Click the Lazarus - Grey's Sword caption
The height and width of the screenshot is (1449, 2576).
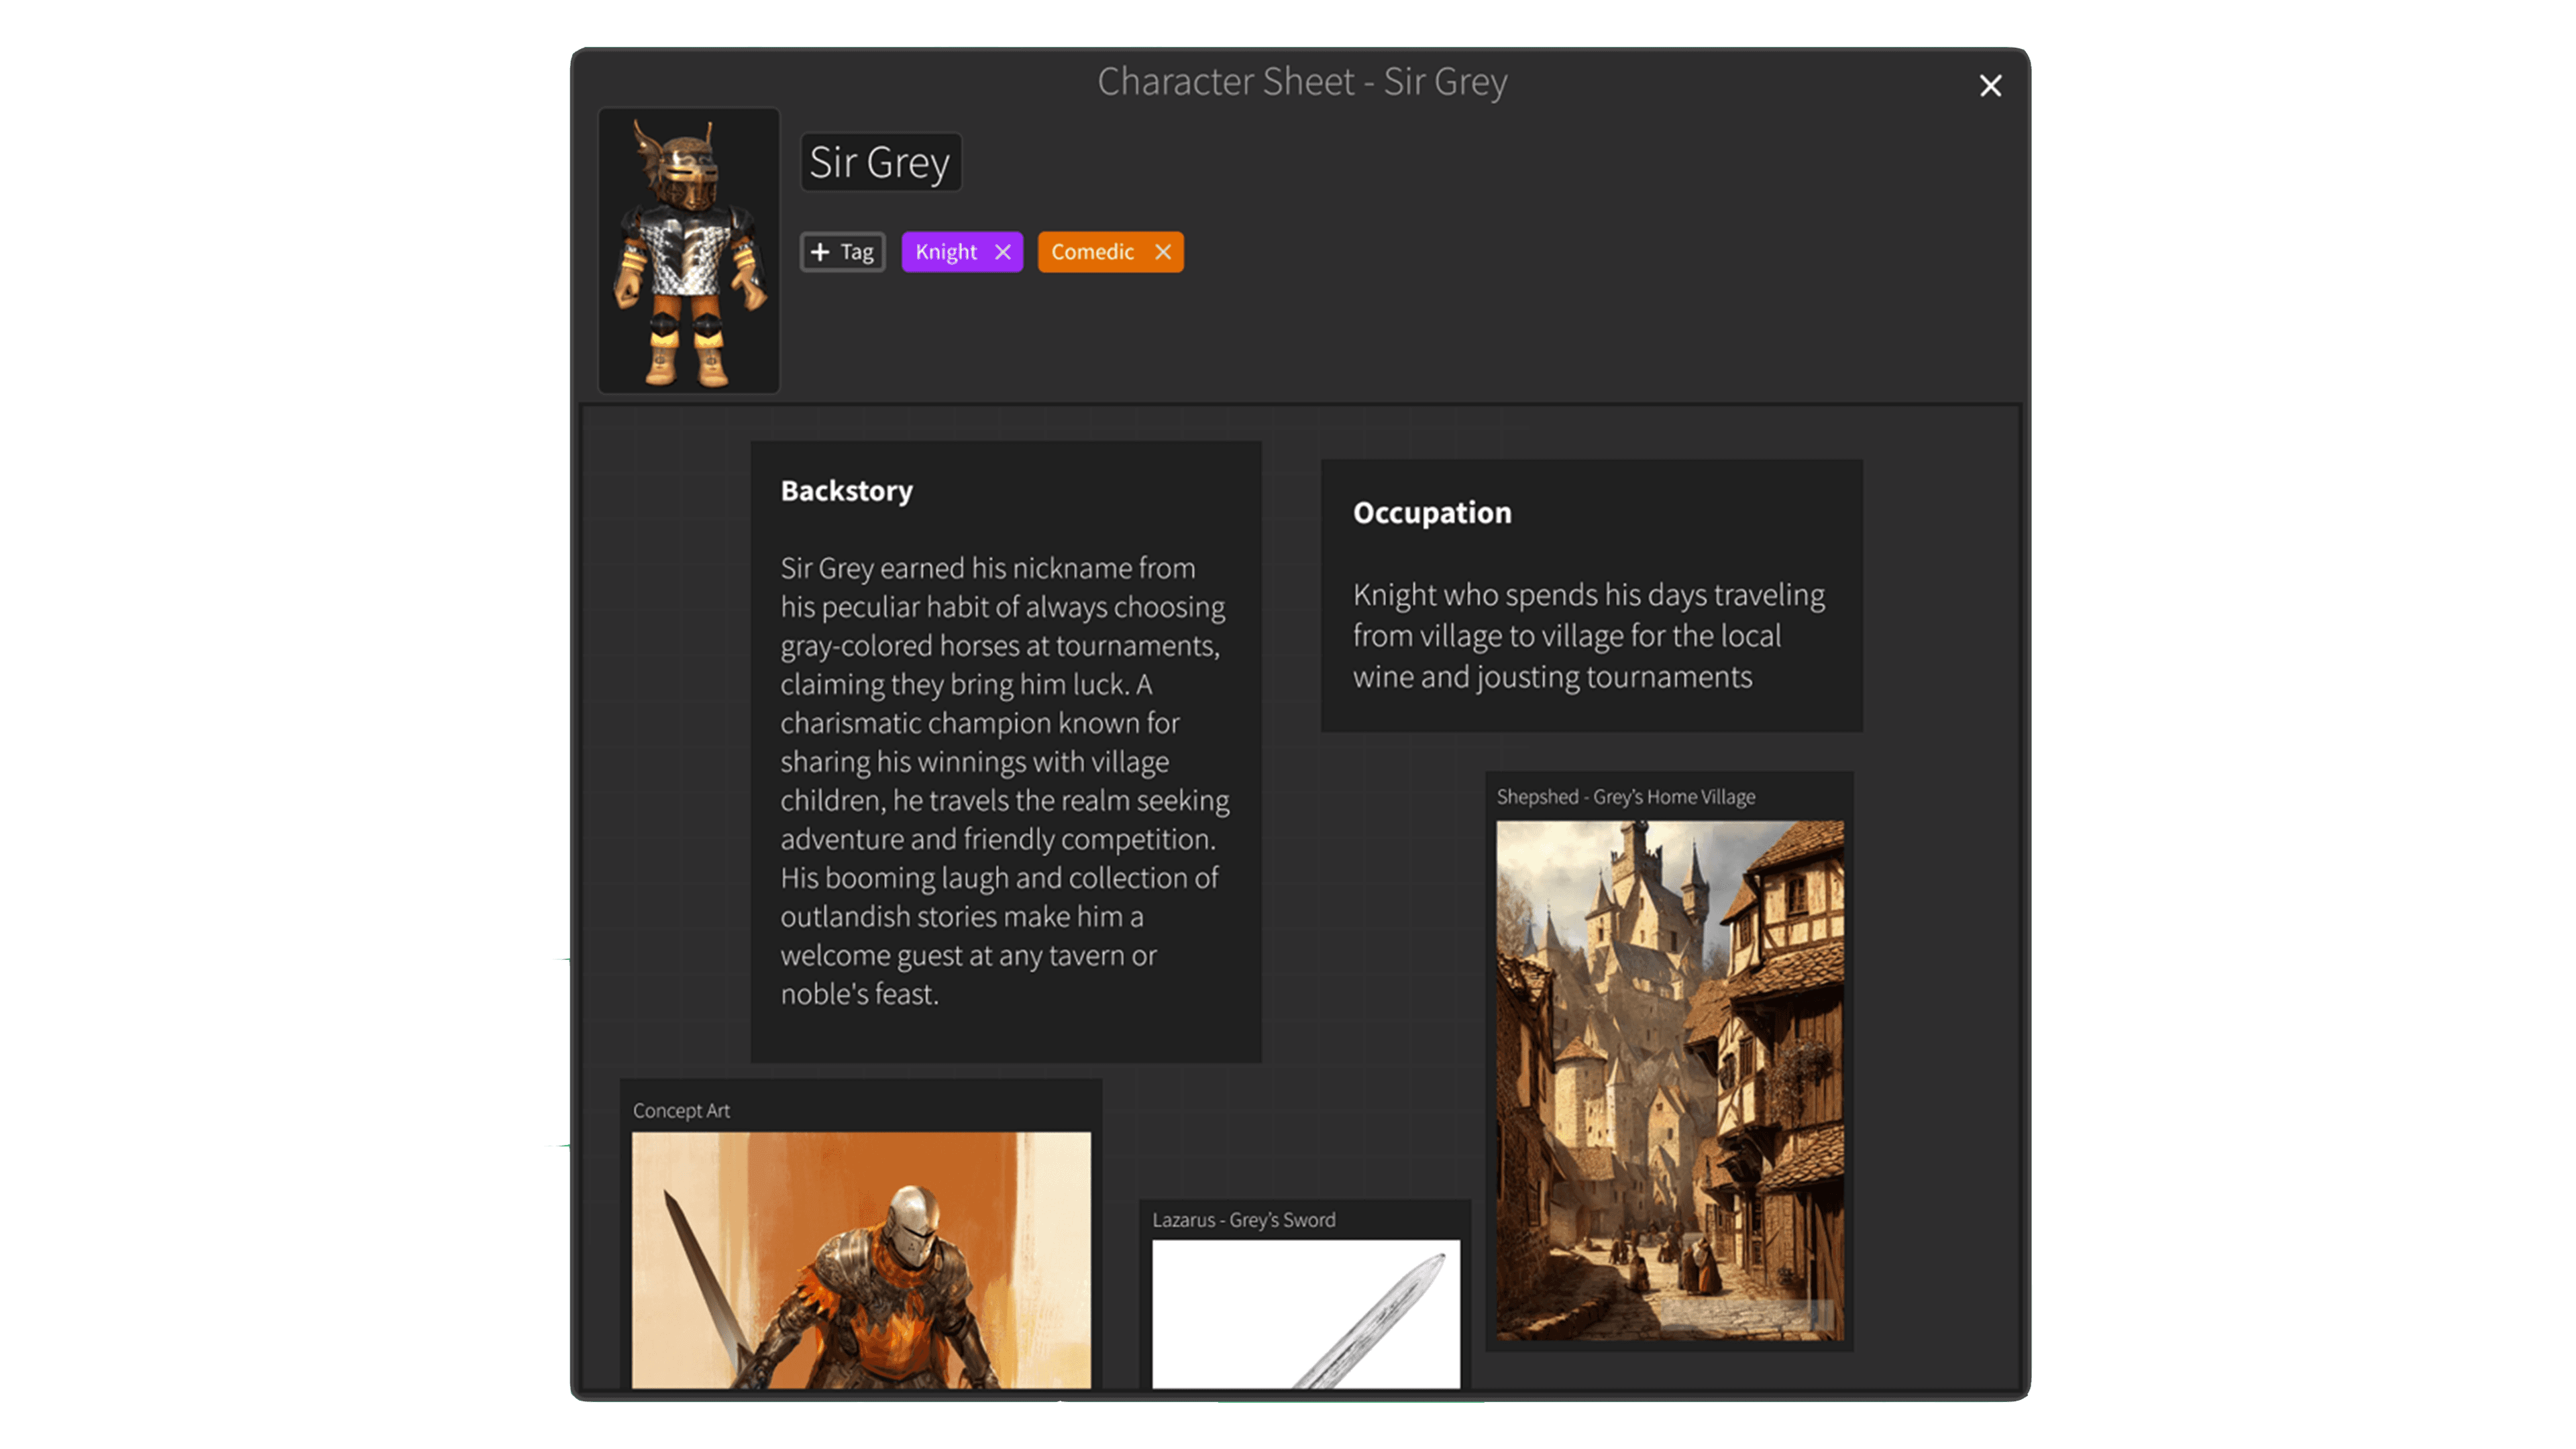point(1243,1220)
